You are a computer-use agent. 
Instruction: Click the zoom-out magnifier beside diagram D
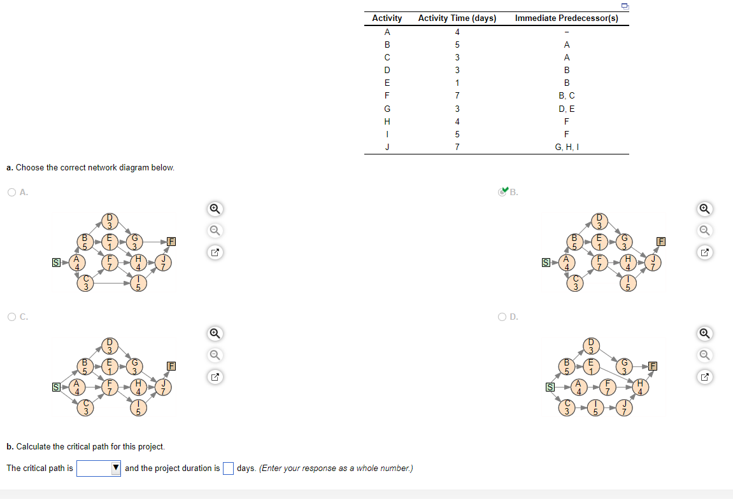(x=704, y=355)
